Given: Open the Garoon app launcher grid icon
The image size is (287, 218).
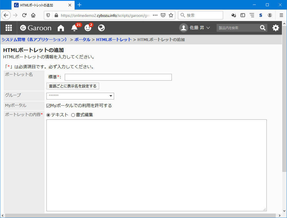Looking at the screenshot, I should (x=8, y=28).
